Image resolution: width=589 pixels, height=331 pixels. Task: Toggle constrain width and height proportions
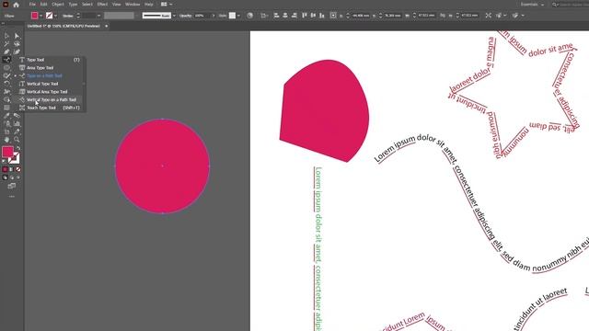(x=443, y=16)
